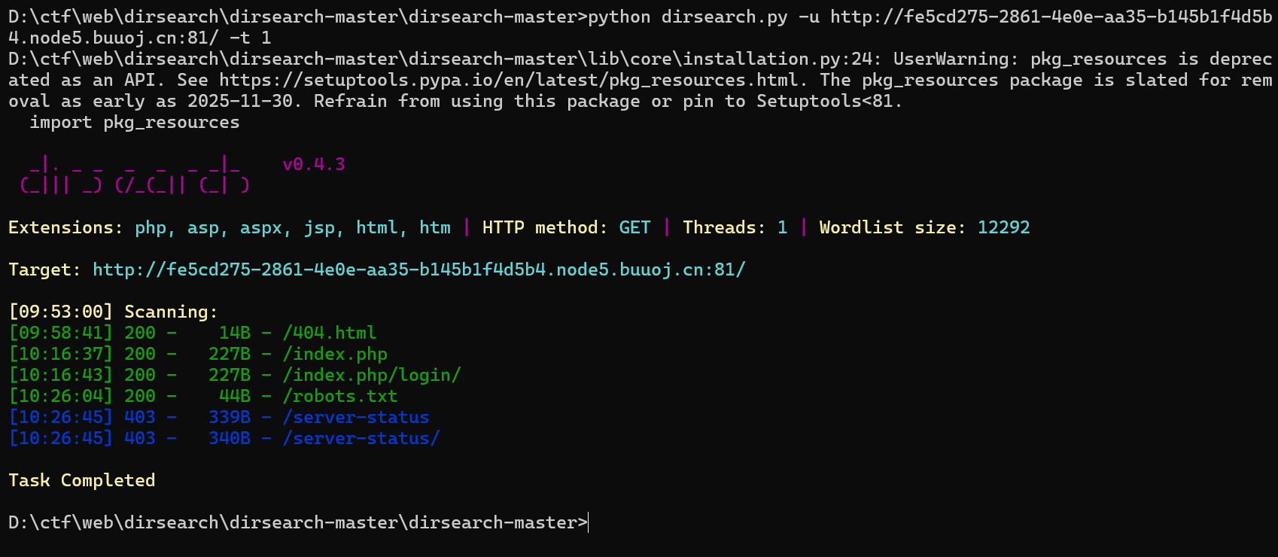
Task: Click the dirsearch ASCII art logo
Action: pos(135,175)
